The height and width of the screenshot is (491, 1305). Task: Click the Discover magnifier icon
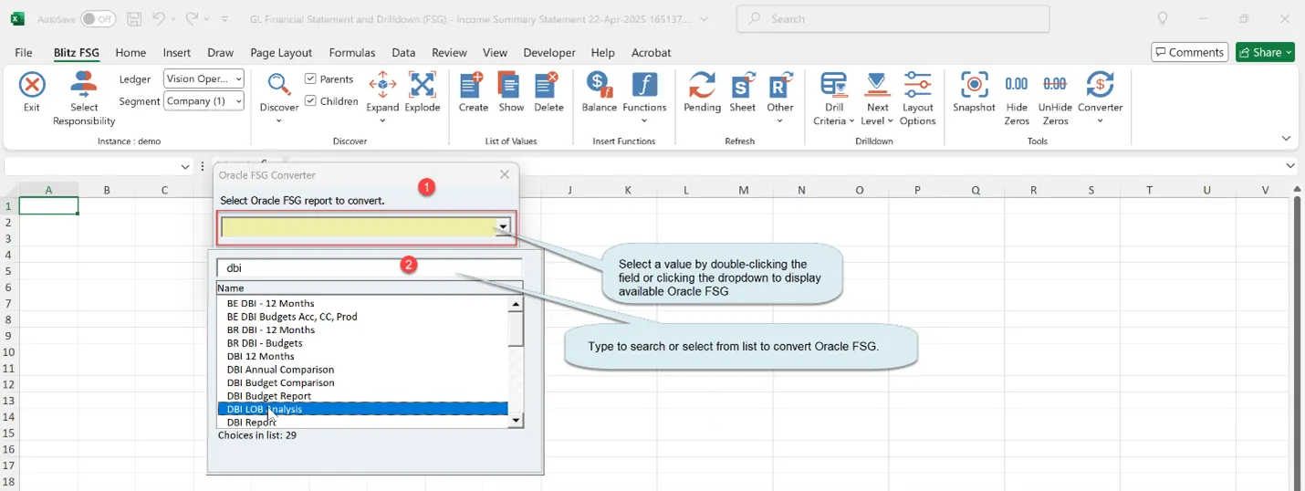pos(279,86)
